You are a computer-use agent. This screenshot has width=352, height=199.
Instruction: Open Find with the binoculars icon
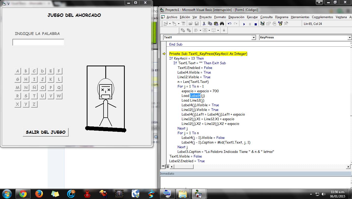[222, 24]
